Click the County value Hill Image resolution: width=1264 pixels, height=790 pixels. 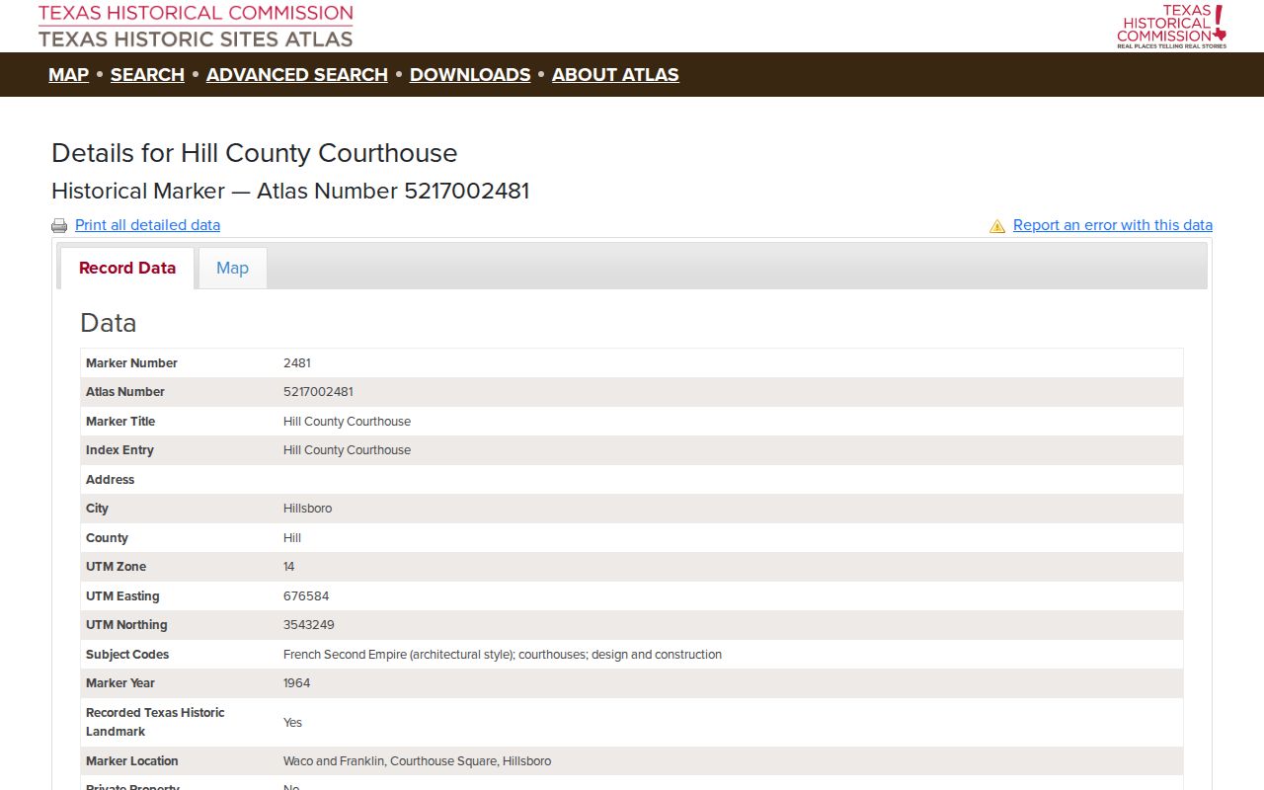click(x=292, y=538)
